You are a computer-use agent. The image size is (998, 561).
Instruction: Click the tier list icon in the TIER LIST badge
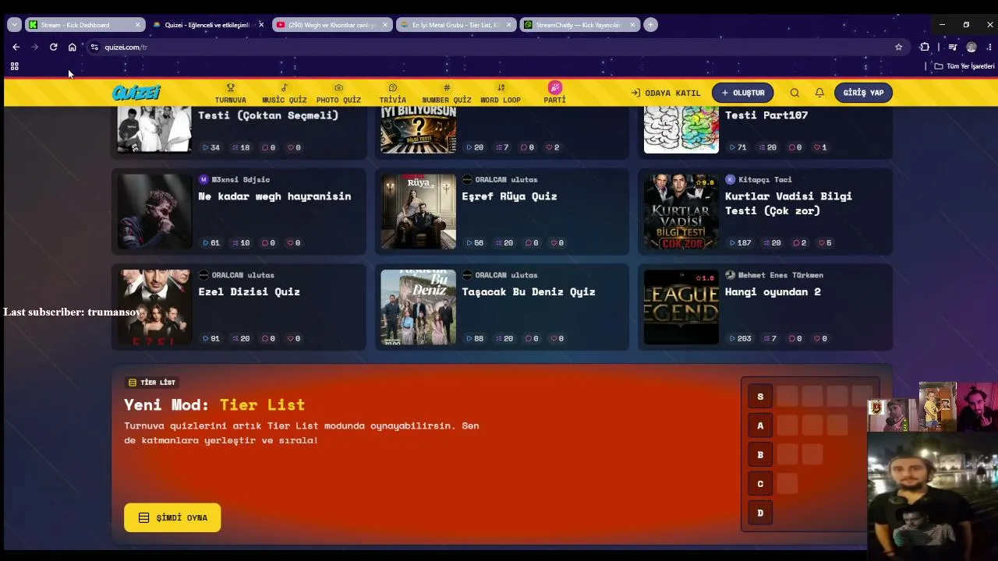point(132,383)
